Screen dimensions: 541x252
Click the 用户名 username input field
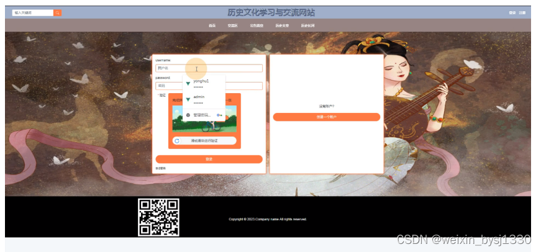[x=209, y=68]
